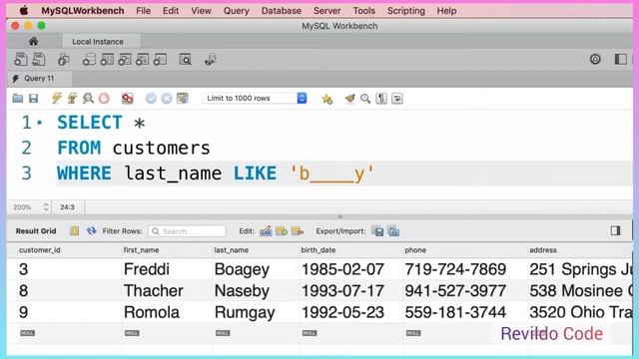This screenshot has width=639, height=359.
Task: Toggle the result panel side pane
Action: coord(615,230)
